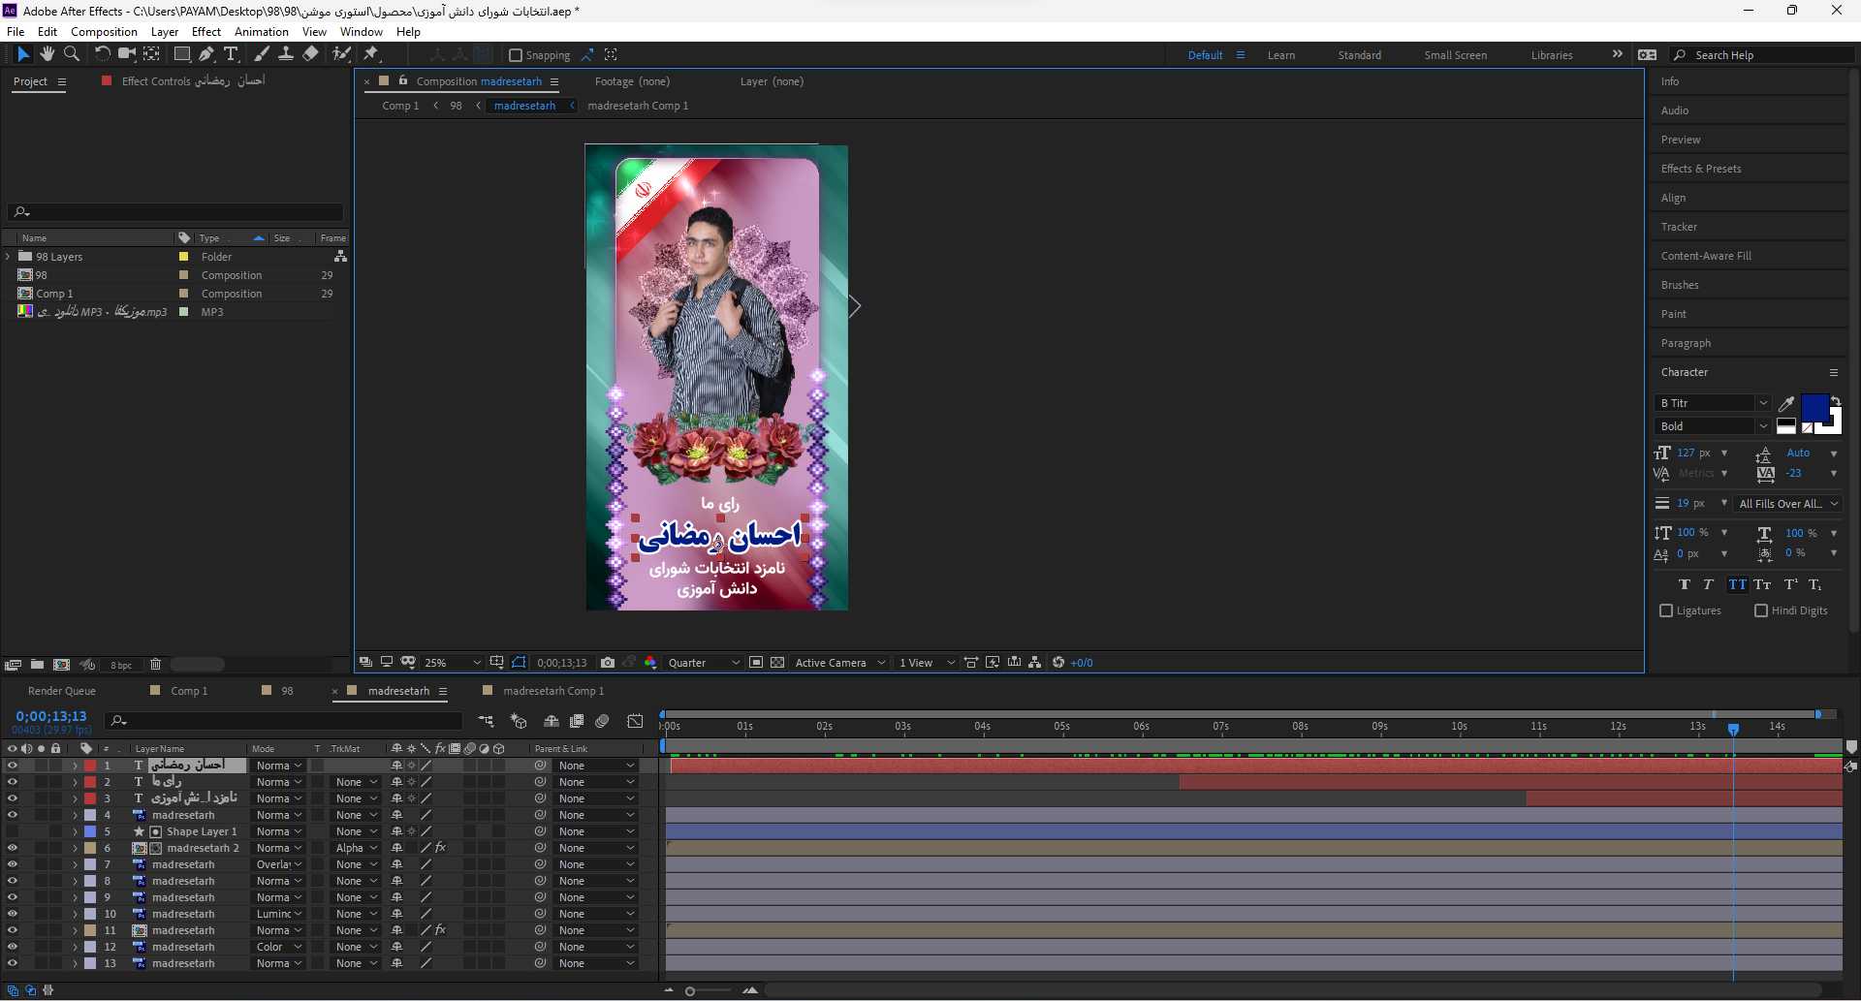The height and width of the screenshot is (1001, 1861).
Task: Open the Active Camera dropdown
Action: pyautogui.click(x=839, y=663)
